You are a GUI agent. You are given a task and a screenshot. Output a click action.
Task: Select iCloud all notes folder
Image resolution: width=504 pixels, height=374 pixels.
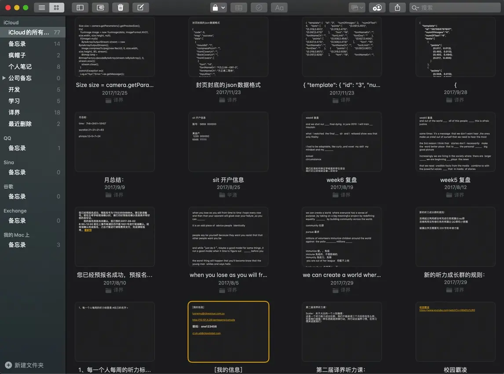pyautogui.click(x=33, y=32)
